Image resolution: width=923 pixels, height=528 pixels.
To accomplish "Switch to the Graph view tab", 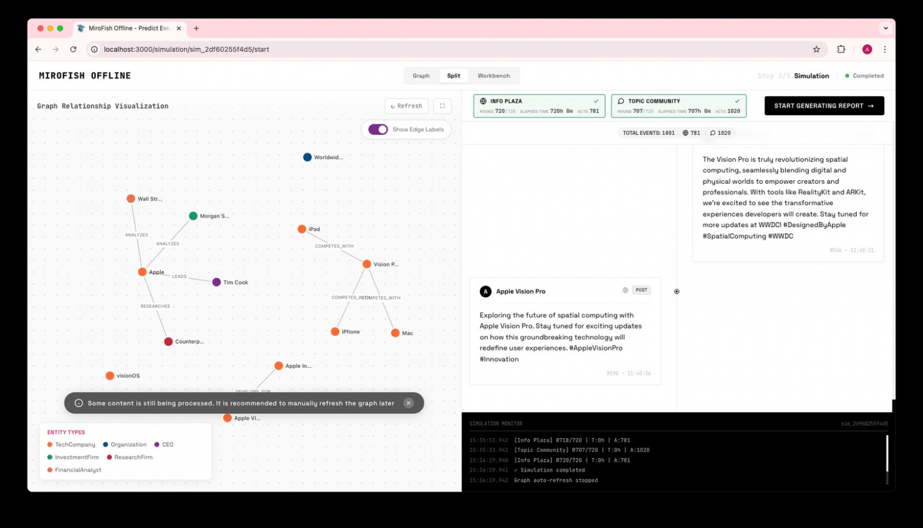I will [x=421, y=76].
